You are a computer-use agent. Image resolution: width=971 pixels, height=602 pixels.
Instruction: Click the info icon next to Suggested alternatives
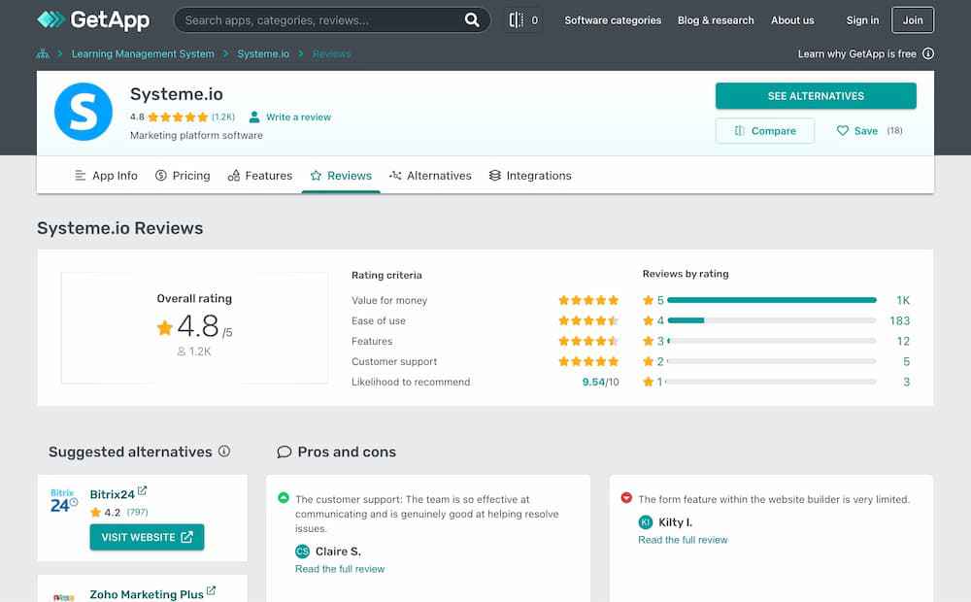(x=224, y=451)
